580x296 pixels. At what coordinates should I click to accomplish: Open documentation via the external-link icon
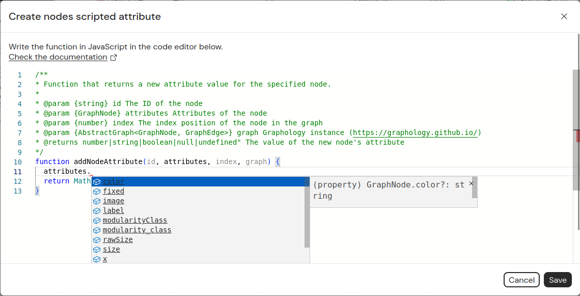[114, 57]
